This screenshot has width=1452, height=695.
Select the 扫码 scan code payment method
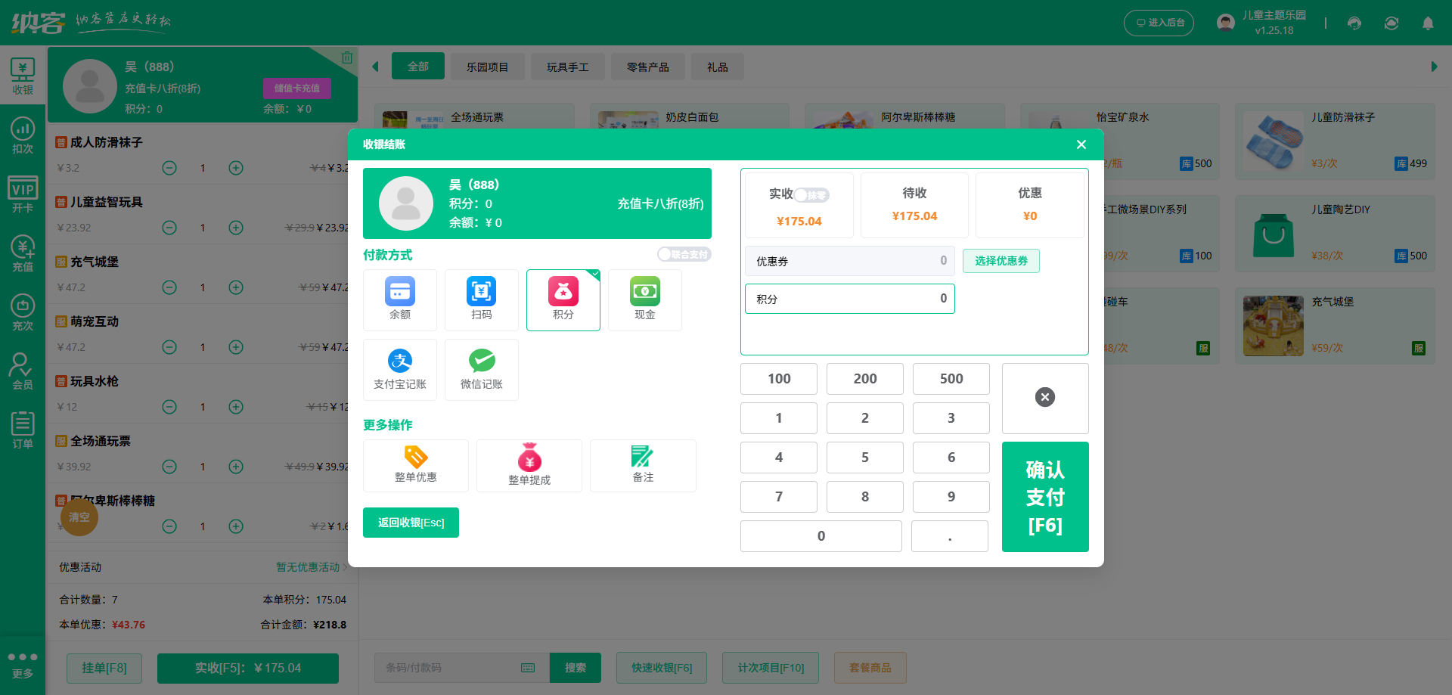coord(481,299)
